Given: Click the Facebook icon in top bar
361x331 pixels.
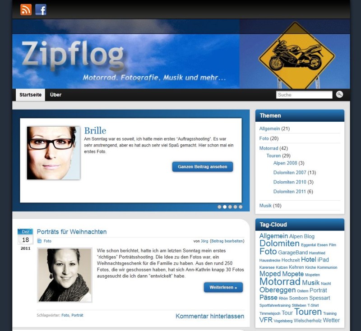Looking at the screenshot, I should click(x=41, y=9).
